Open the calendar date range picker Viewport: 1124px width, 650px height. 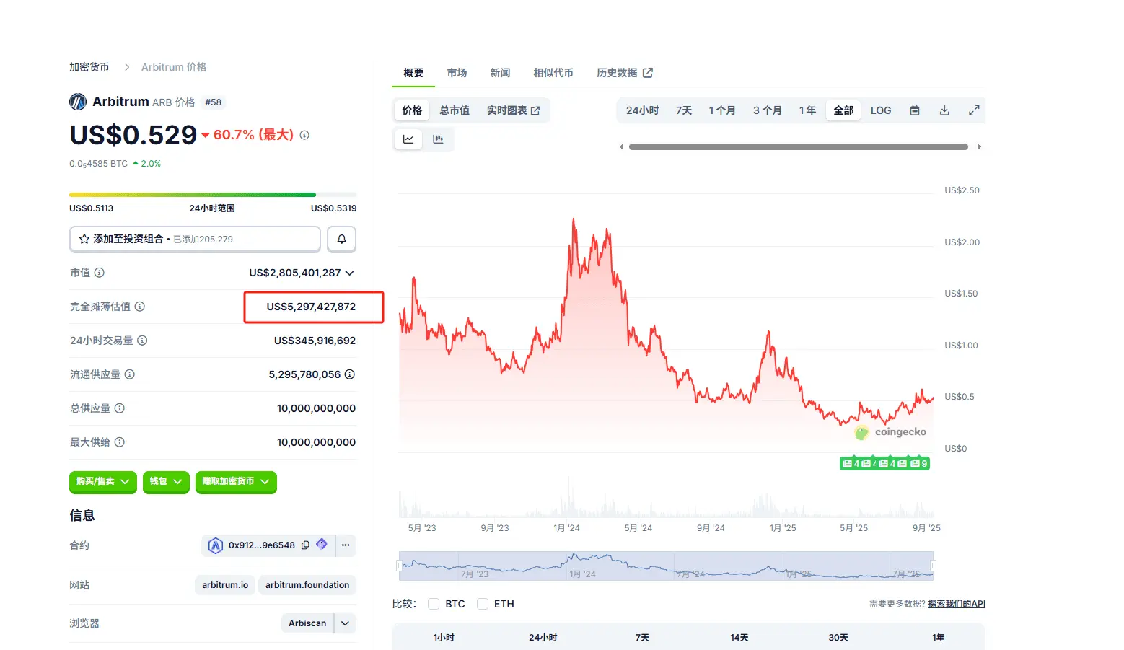[915, 110]
